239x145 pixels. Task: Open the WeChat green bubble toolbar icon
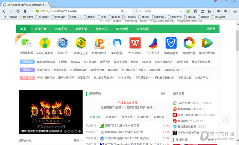[188, 11]
